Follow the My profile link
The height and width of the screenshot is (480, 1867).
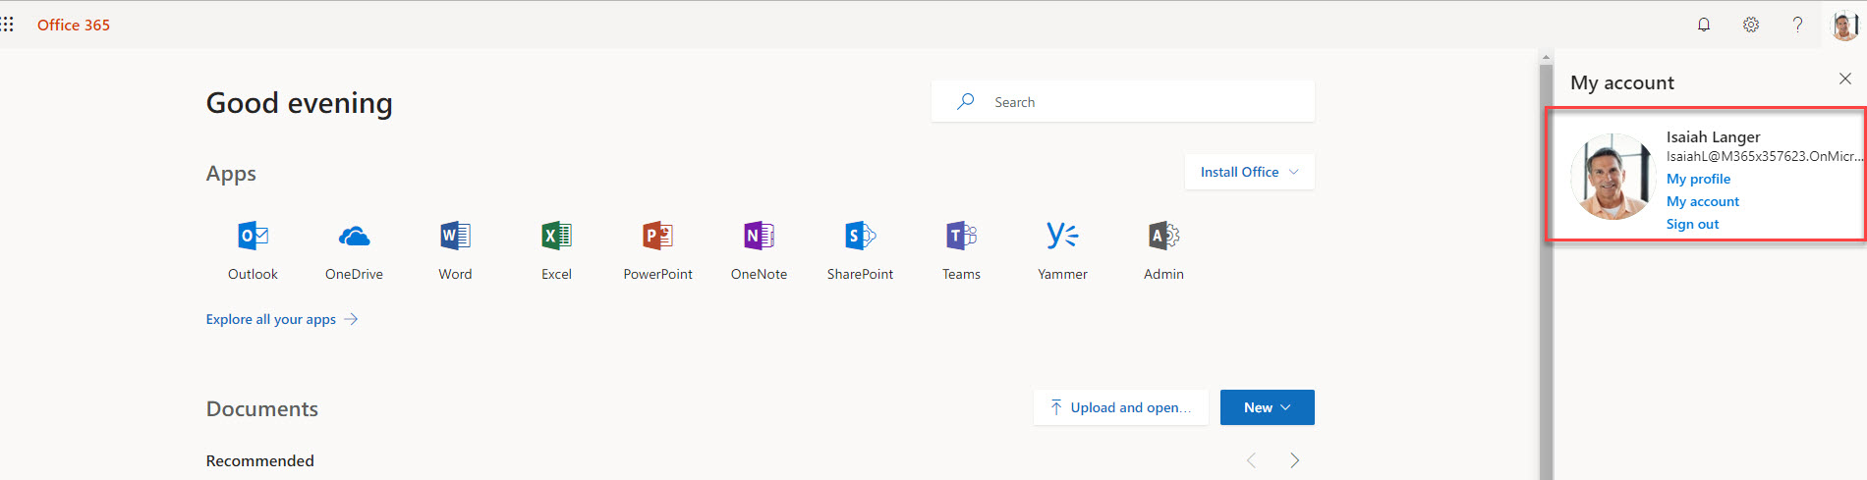coord(1698,179)
